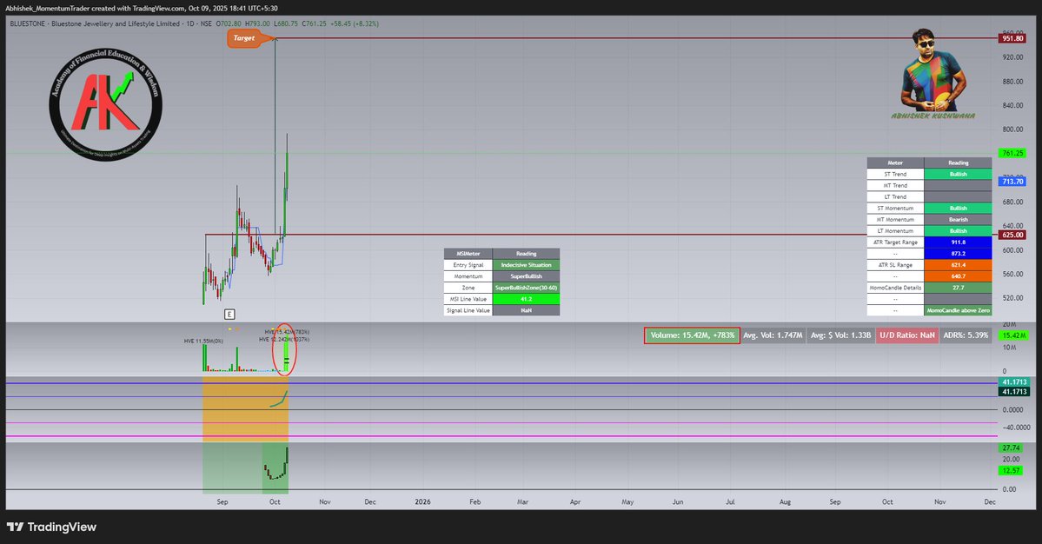Click the E earnings marker below the candles

(x=229, y=315)
